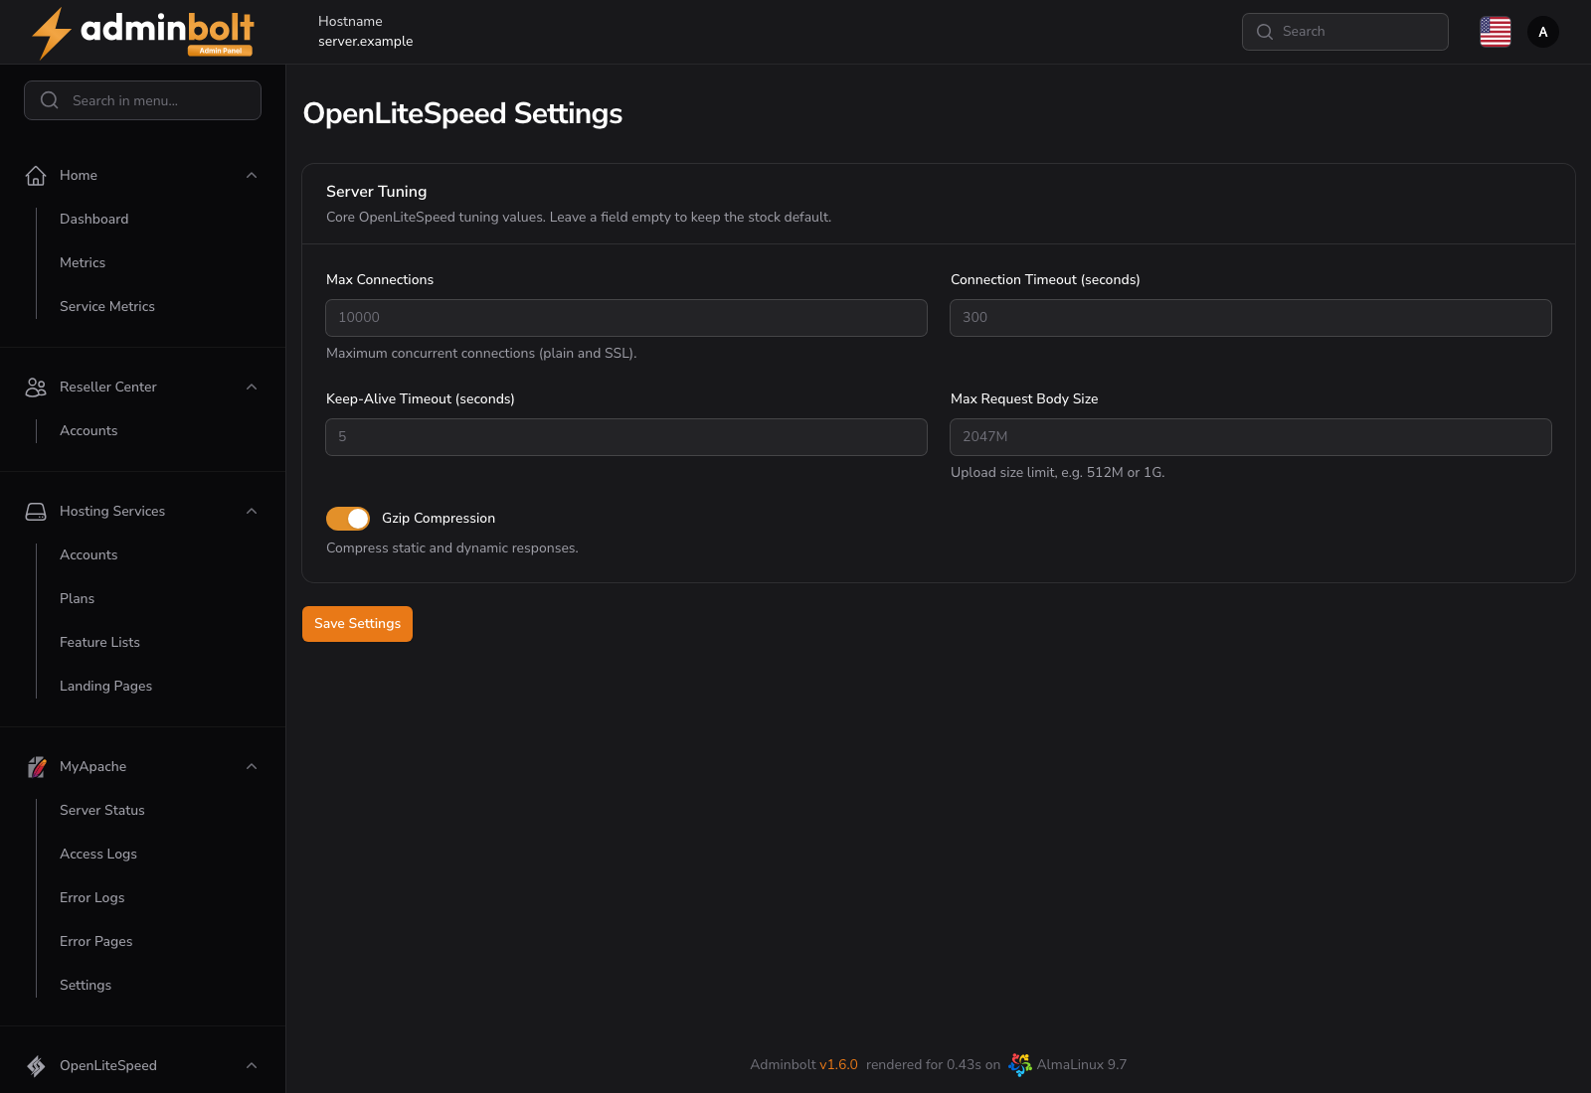This screenshot has height=1093, width=1591.
Task: View MyApache Access Logs
Action: pos(98,854)
